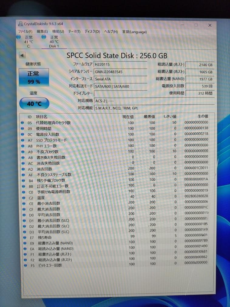Click the status dot of row AD 消去回数
Screen dimensions: 230x307
(x=23, y=169)
